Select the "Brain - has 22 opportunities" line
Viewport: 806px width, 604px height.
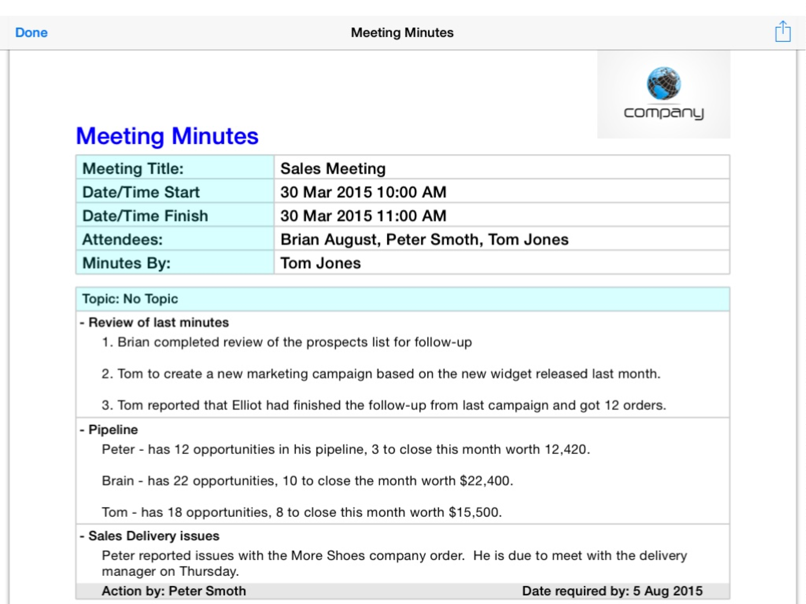(x=307, y=481)
